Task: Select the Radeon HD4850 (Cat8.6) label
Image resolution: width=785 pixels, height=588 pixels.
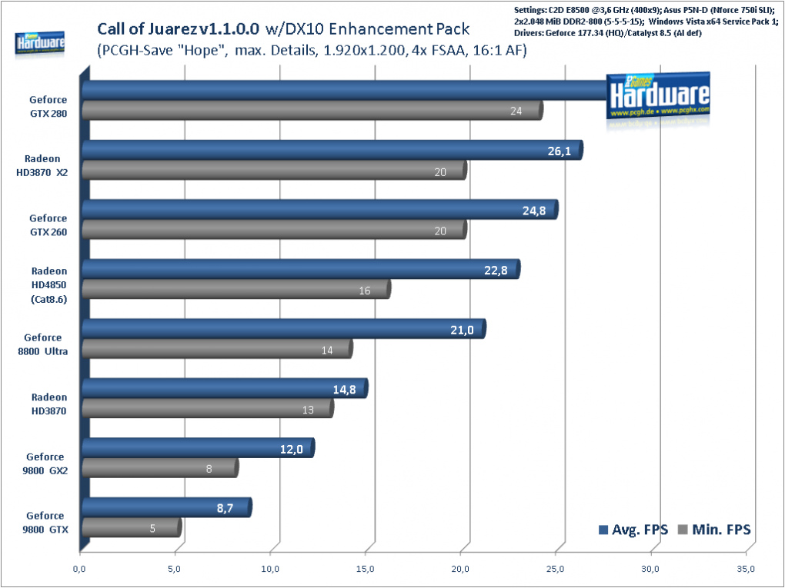Action: 48,285
